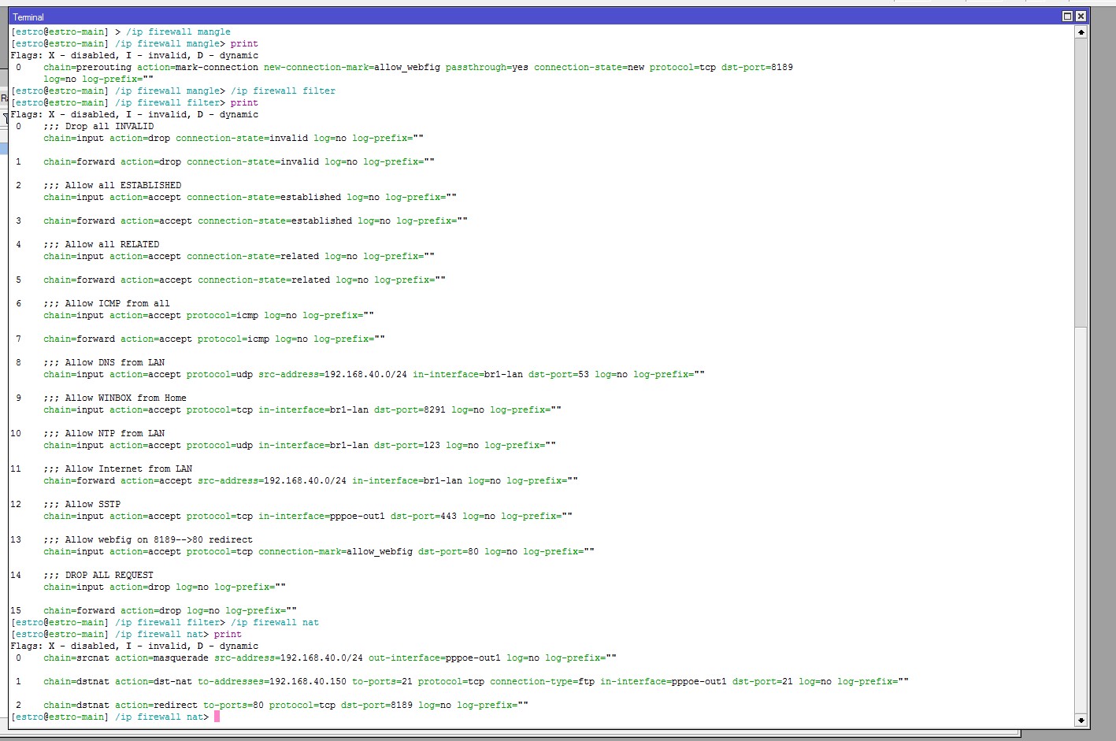The image size is (1116, 741).
Task: Click the masquerade rule in the srcnat chain
Action: (x=331, y=658)
